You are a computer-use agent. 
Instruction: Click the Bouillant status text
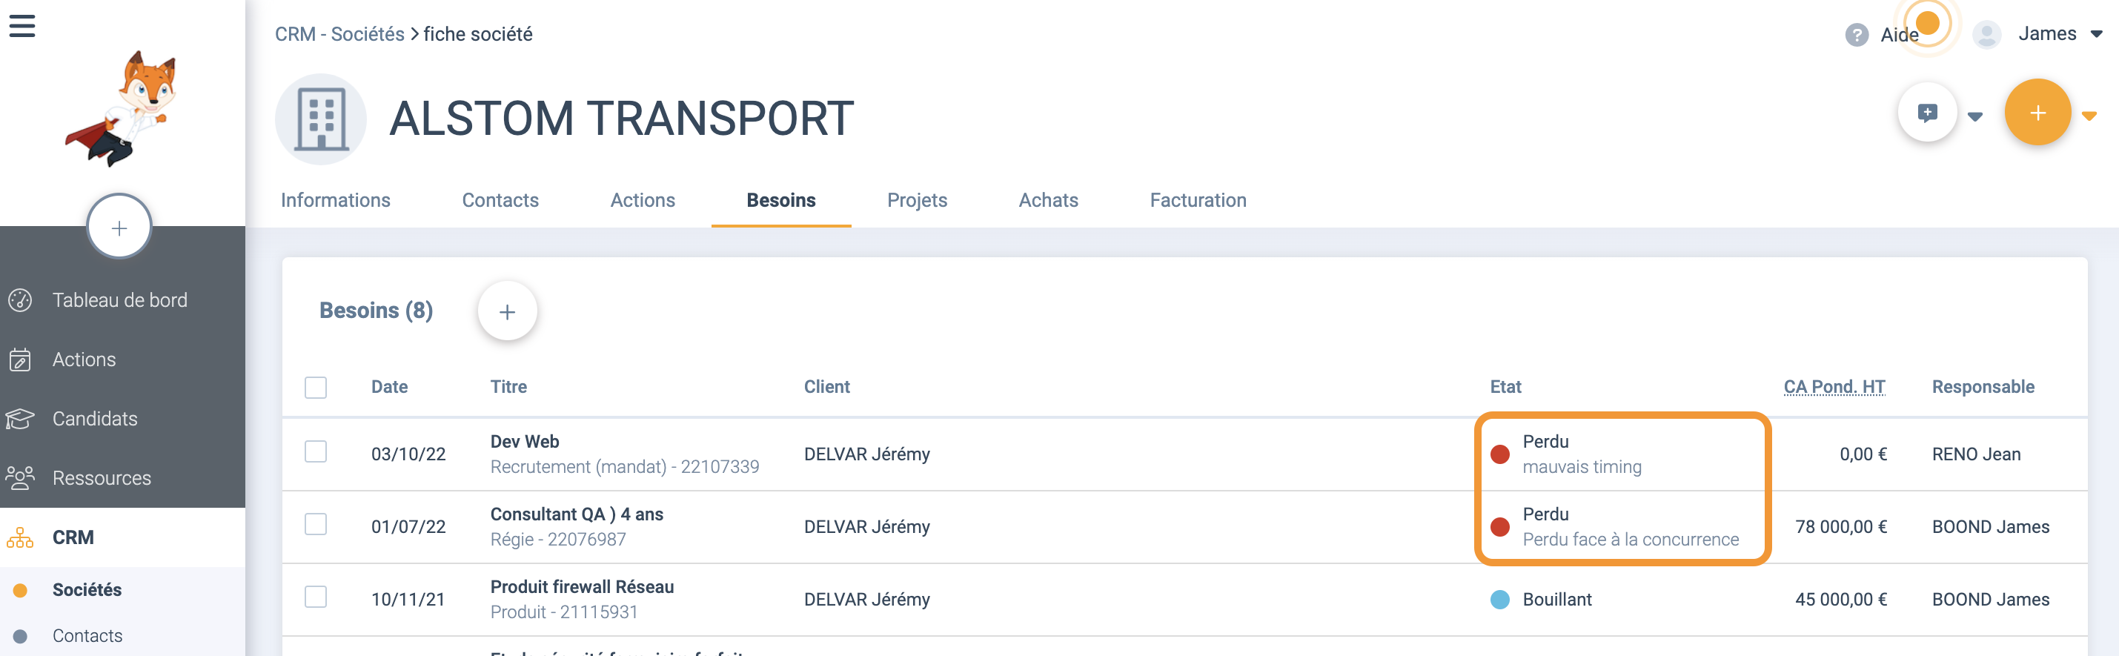click(1557, 599)
